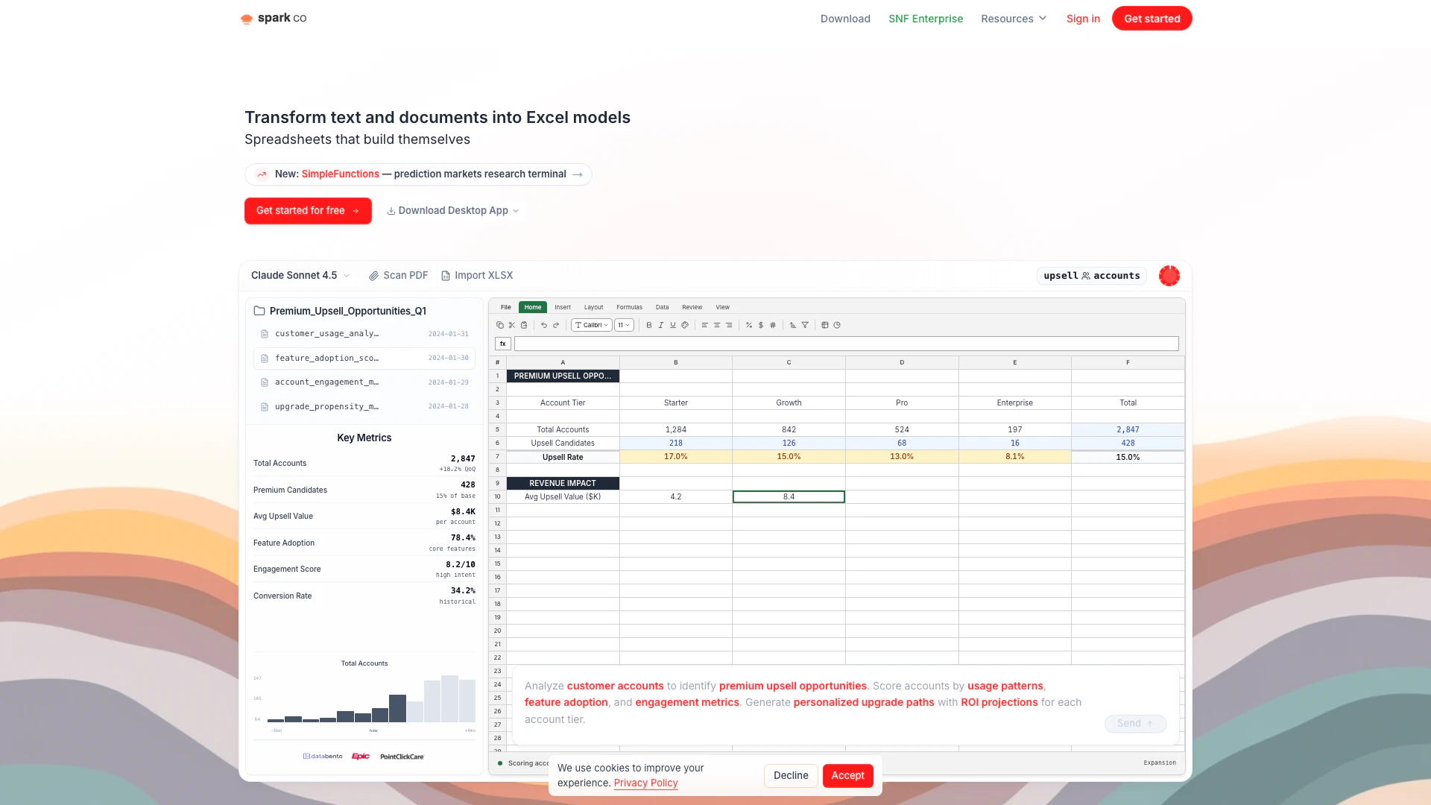Click the formula bar input field
This screenshot has width=1431, height=805.
[846, 344]
